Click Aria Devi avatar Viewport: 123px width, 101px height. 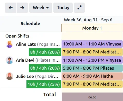pyautogui.click(x=10, y=60)
